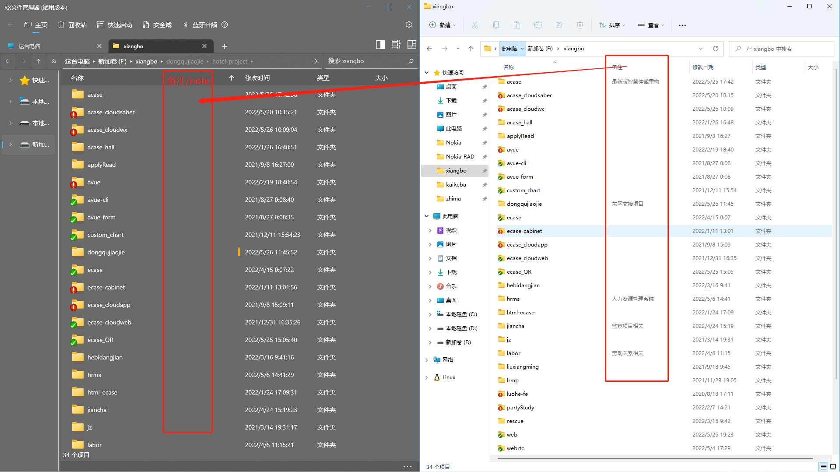The width and height of the screenshot is (840, 472).
Task: Click the go-to arrow at the end of the RX path bar
Action: (x=314, y=61)
